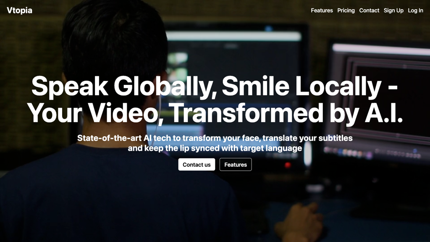Click the subtitle line starting 'State-of-the-art AI tech'
The width and height of the screenshot is (430, 242).
point(215,138)
